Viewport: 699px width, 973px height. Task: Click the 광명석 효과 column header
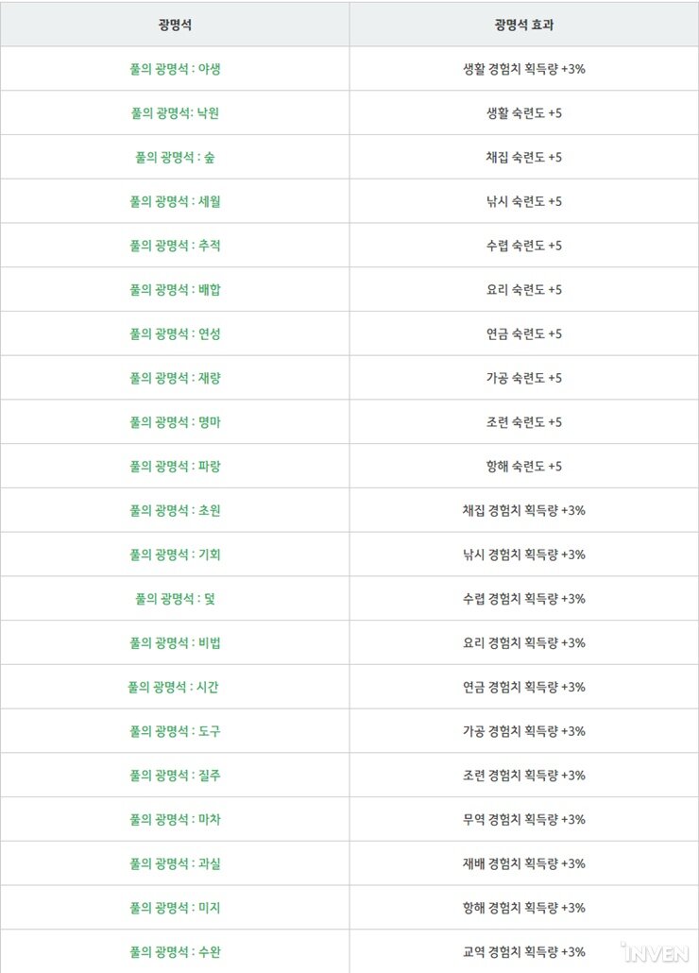[524, 25]
